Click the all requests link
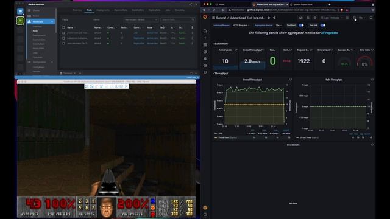The width and height of the screenshot is (390, 219). [x=329, y=33]
